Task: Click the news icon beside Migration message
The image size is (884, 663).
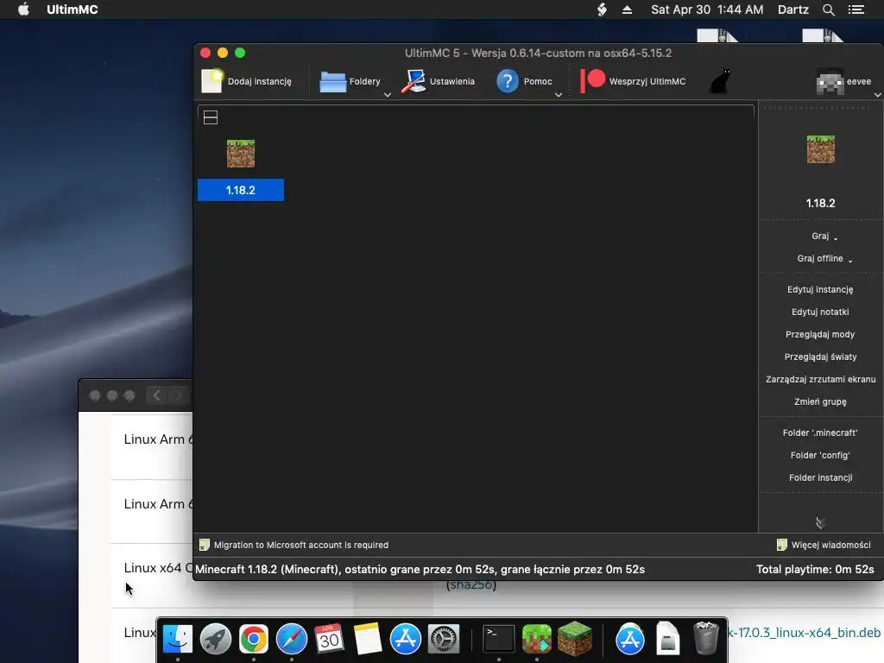Action: [204, 545]
